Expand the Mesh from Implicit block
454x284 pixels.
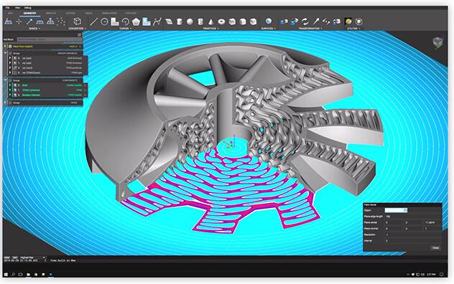pos(5,47)
